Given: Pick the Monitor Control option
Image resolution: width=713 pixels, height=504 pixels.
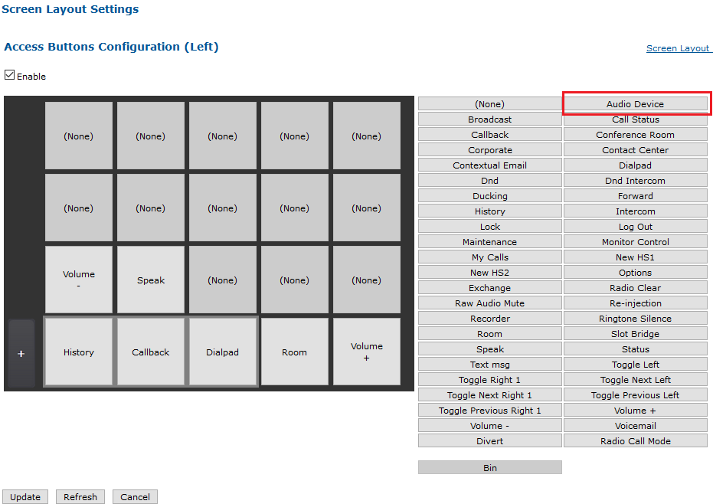Looking at the screenshot, I should tap(635, 242).
